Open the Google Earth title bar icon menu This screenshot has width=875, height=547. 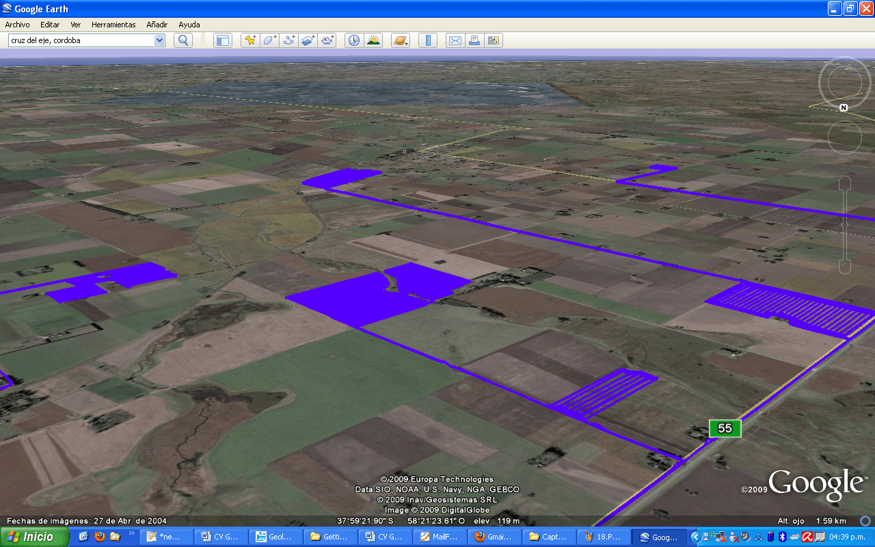8,9
